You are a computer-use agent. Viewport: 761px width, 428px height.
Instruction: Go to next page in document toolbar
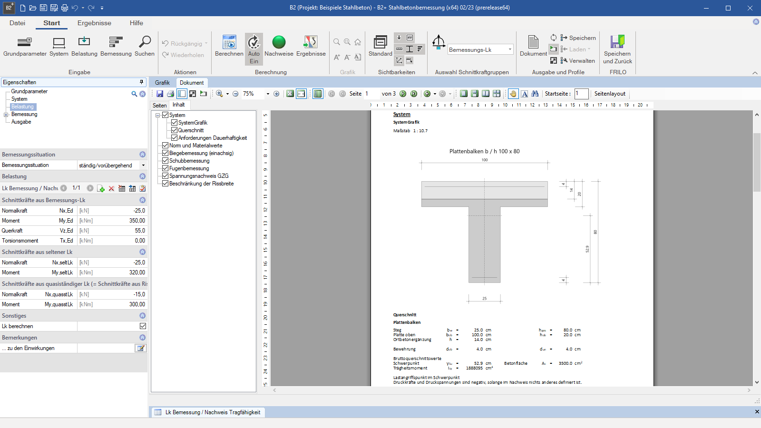tap(403, 94)
